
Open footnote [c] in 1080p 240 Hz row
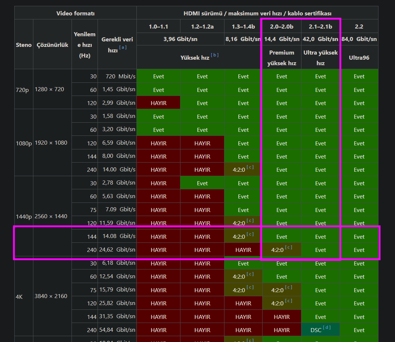250,167
